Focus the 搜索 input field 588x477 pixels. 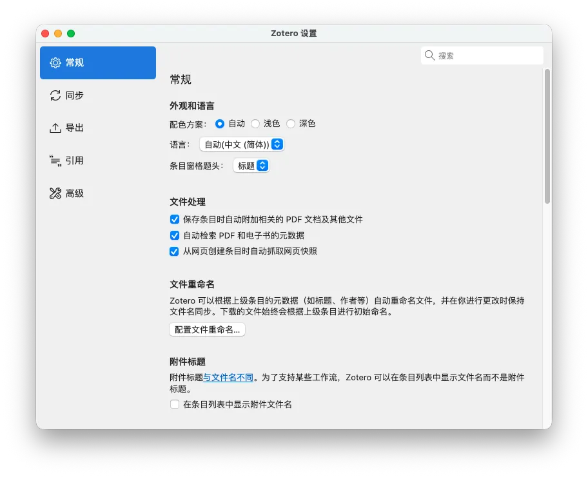point(482,55)
